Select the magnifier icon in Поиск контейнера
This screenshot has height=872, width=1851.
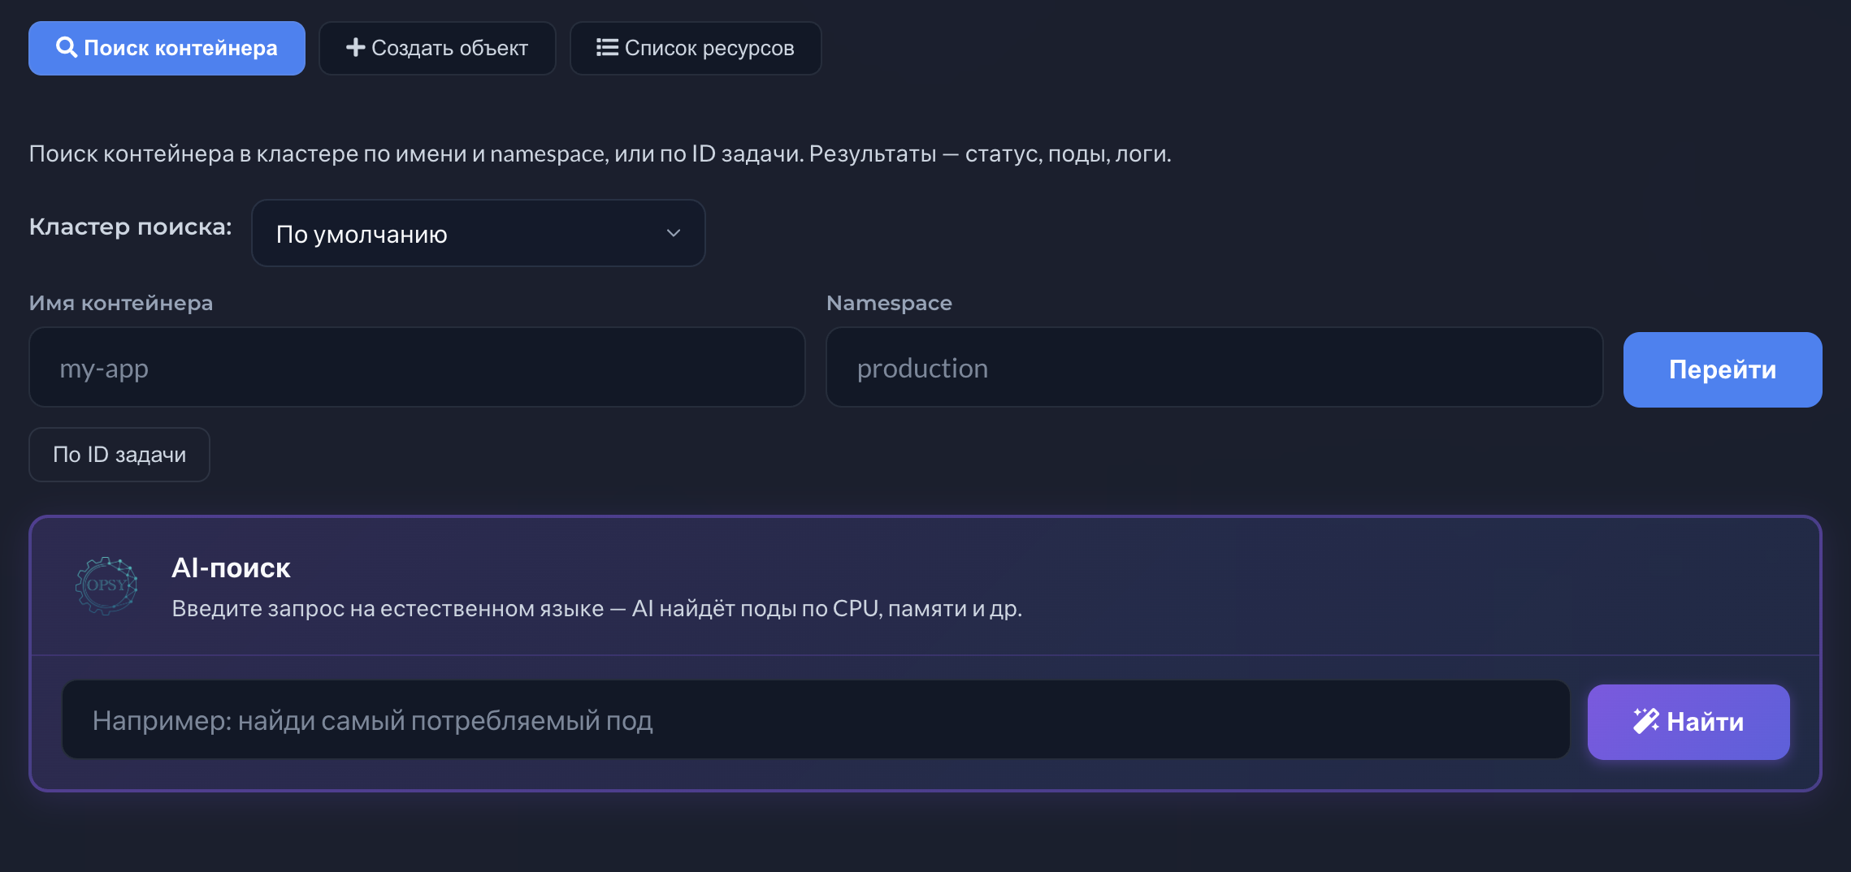pos(66,48)
